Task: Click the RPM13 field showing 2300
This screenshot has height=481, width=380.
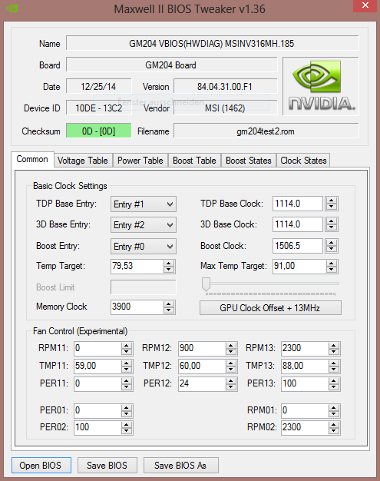Action: point(305,349)
